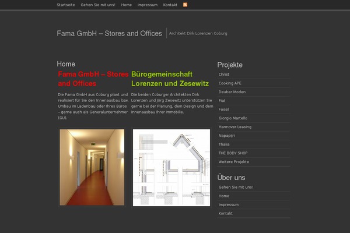Image resolution: width=350 pixels, height=233 pixels.
Task: Click tagline 'Architekt Dirk Lorenzen Coburg'
Action: tap(198, 33)
